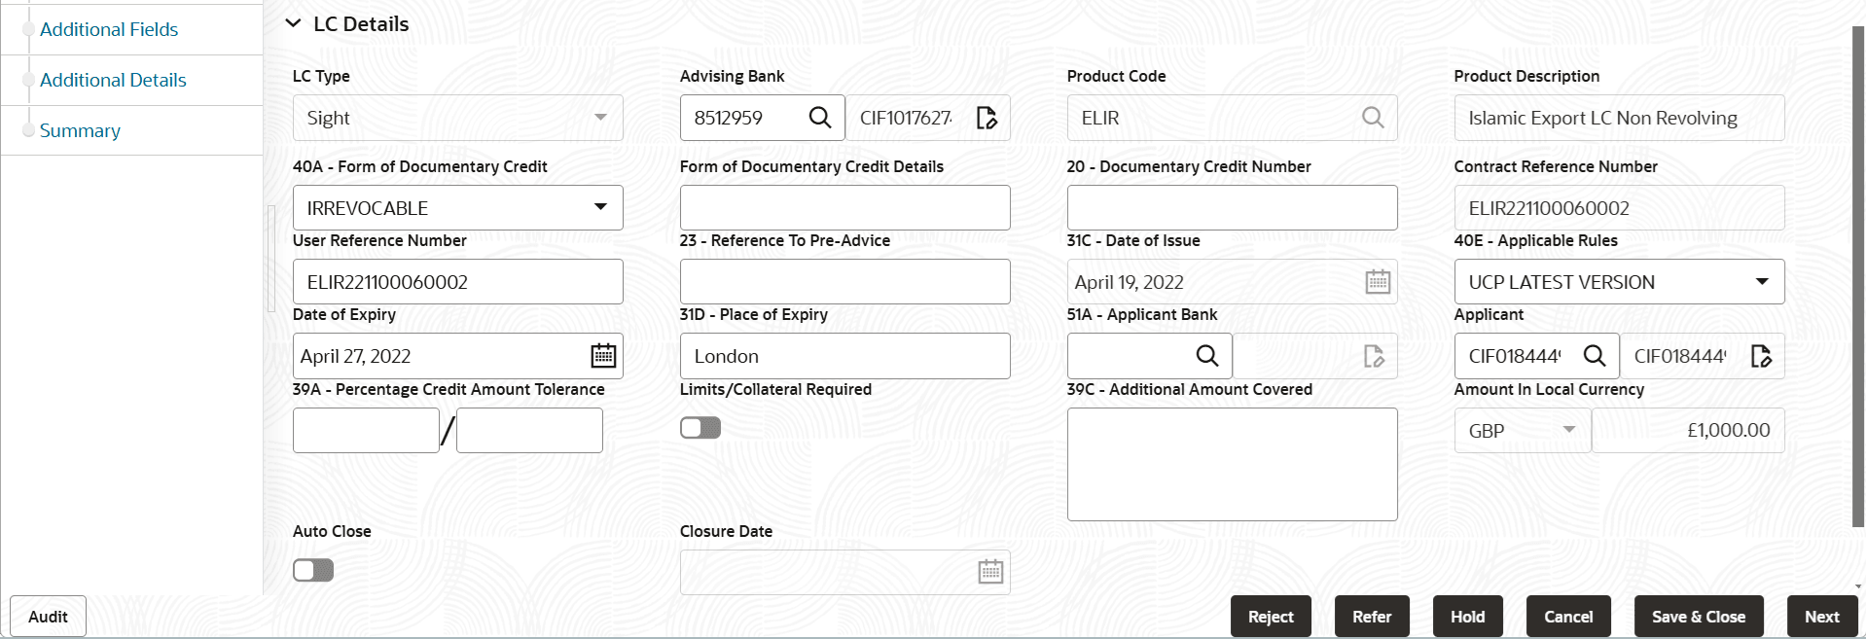Image resolution: width=1866 pixels, height=639 pixels.
Task: Open the Closure Date calendar picker
Action: click(x=989, y=572)
